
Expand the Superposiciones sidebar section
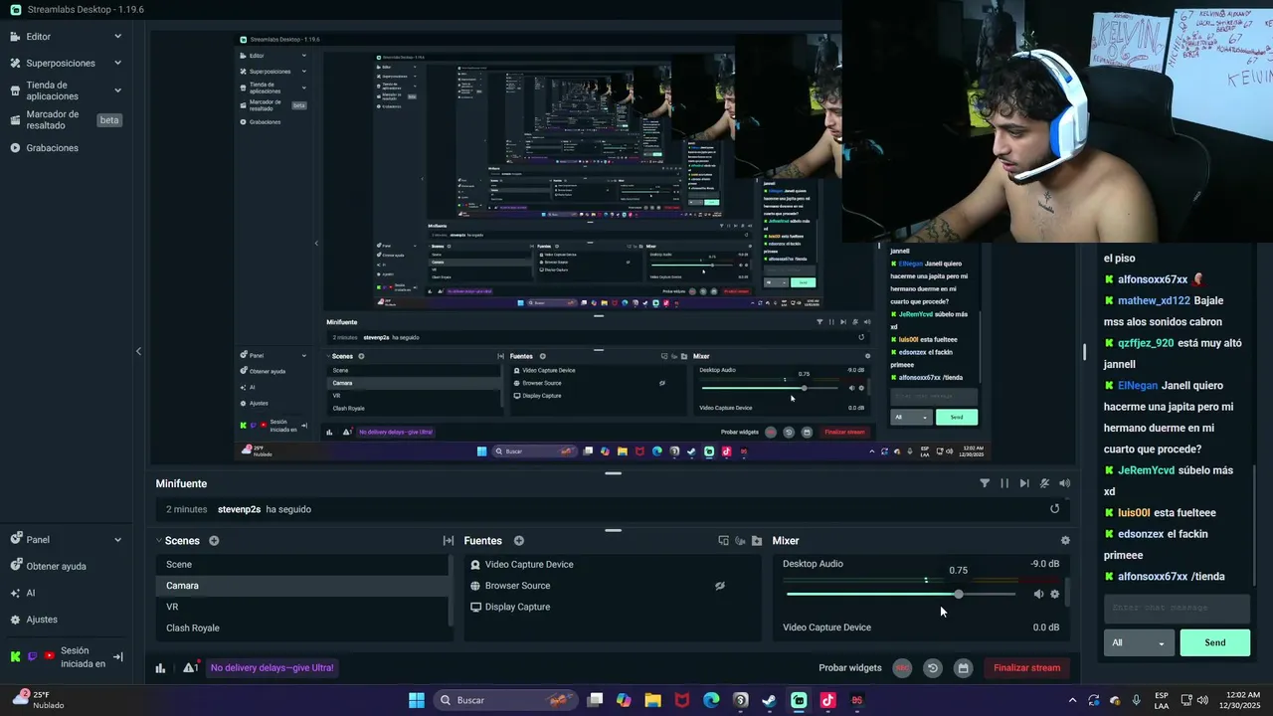117,63
